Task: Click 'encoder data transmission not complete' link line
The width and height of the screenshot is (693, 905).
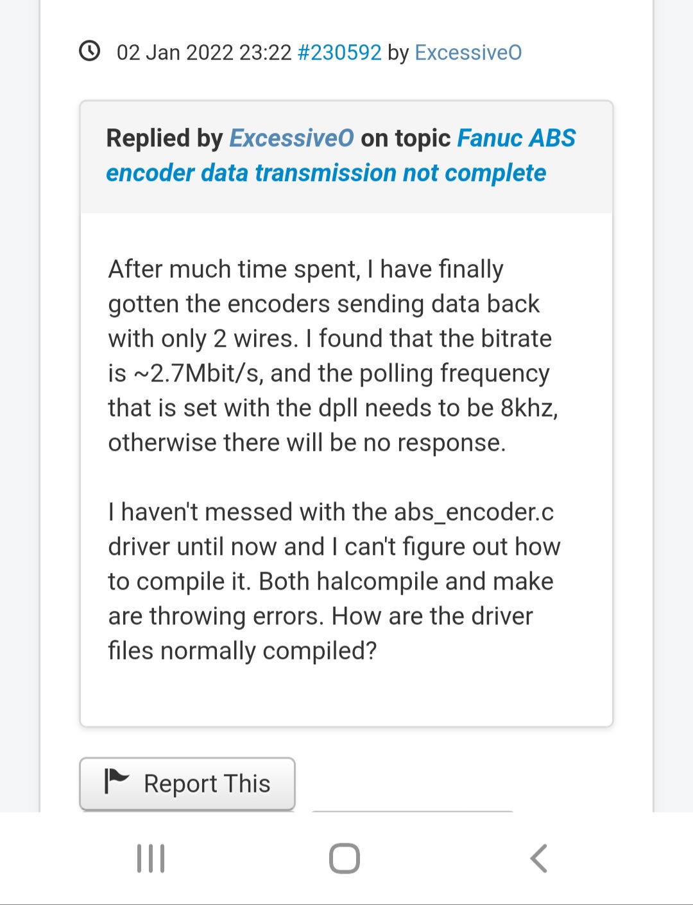Action: 326,173
